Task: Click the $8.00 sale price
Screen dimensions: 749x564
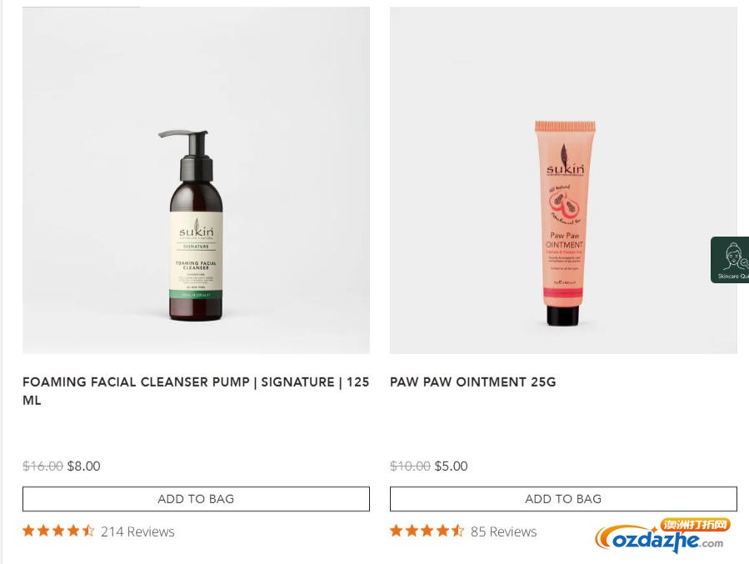Action: [83, 466]
